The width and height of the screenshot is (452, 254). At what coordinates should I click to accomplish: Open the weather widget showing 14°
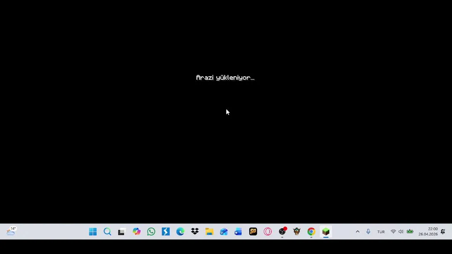coord(11,231)
